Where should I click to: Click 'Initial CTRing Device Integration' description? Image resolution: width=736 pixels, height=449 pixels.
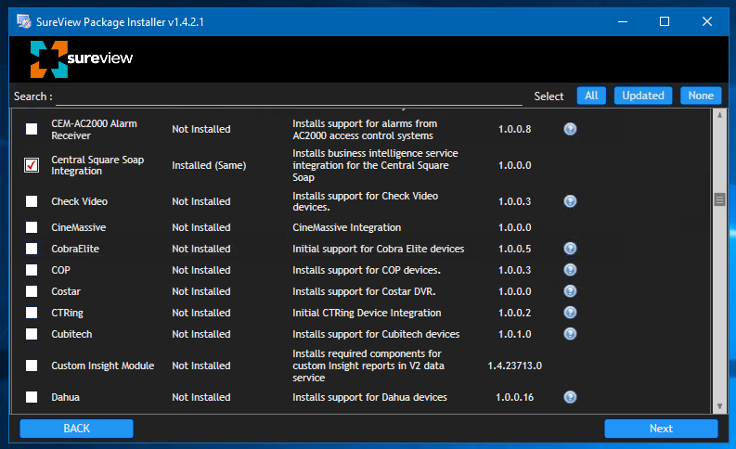[367, 313]
